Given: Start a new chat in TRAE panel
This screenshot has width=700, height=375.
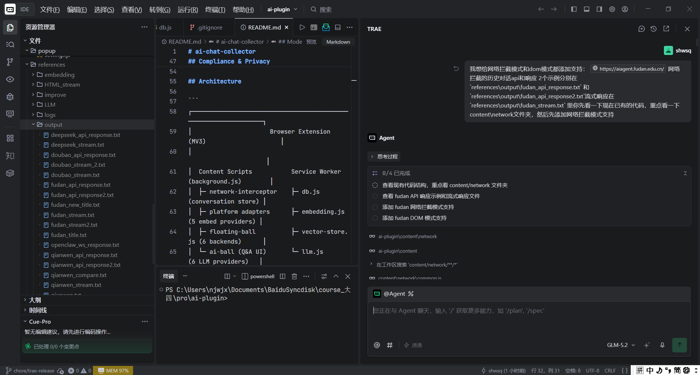Looking at the screenshot, I should pos(642,29).
